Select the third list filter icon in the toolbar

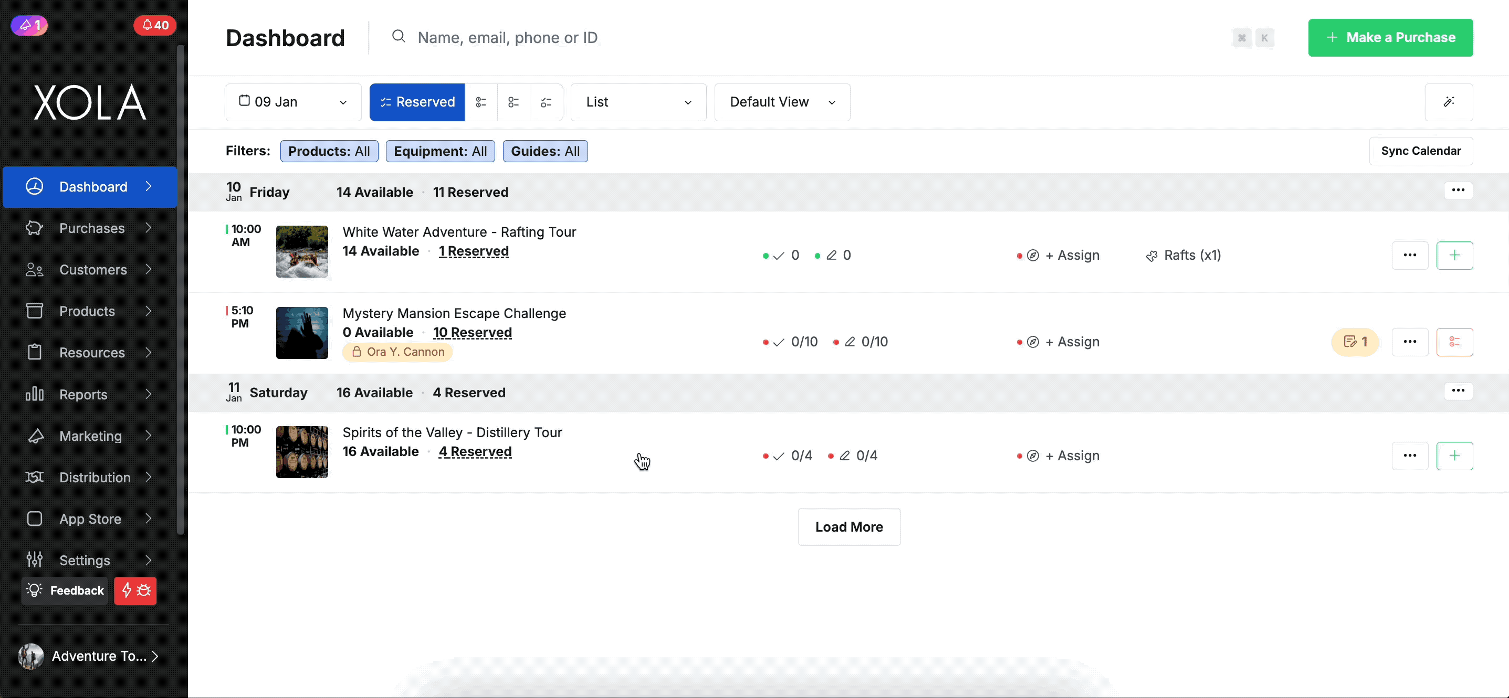[514, 102]
